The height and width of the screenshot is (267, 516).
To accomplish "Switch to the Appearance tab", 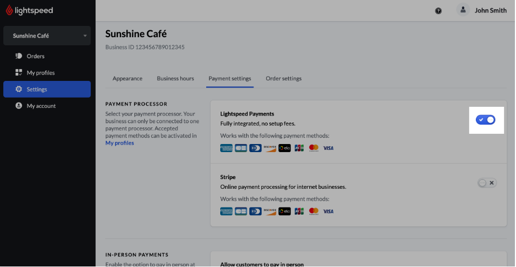I will tap(127, 79).
